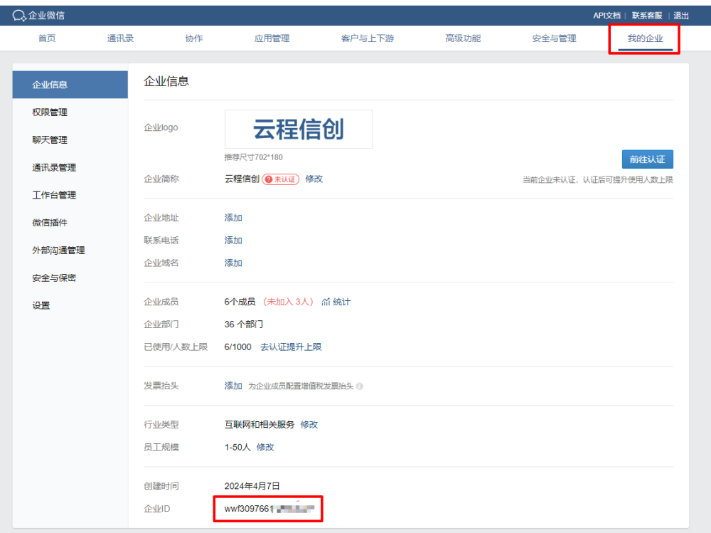The image size is (711, 533).
Task: Click 修改 next to 企业简称
Action: 314,179
